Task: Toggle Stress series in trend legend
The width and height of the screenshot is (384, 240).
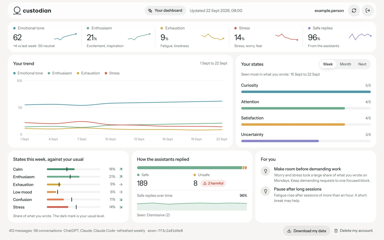Action: point(112,73)
